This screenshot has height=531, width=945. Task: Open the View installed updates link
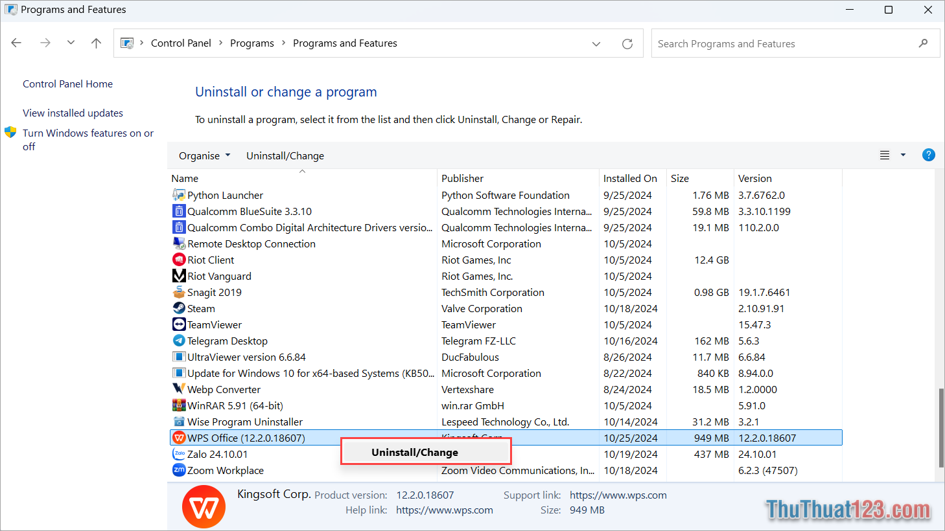(x=73, y=113)
